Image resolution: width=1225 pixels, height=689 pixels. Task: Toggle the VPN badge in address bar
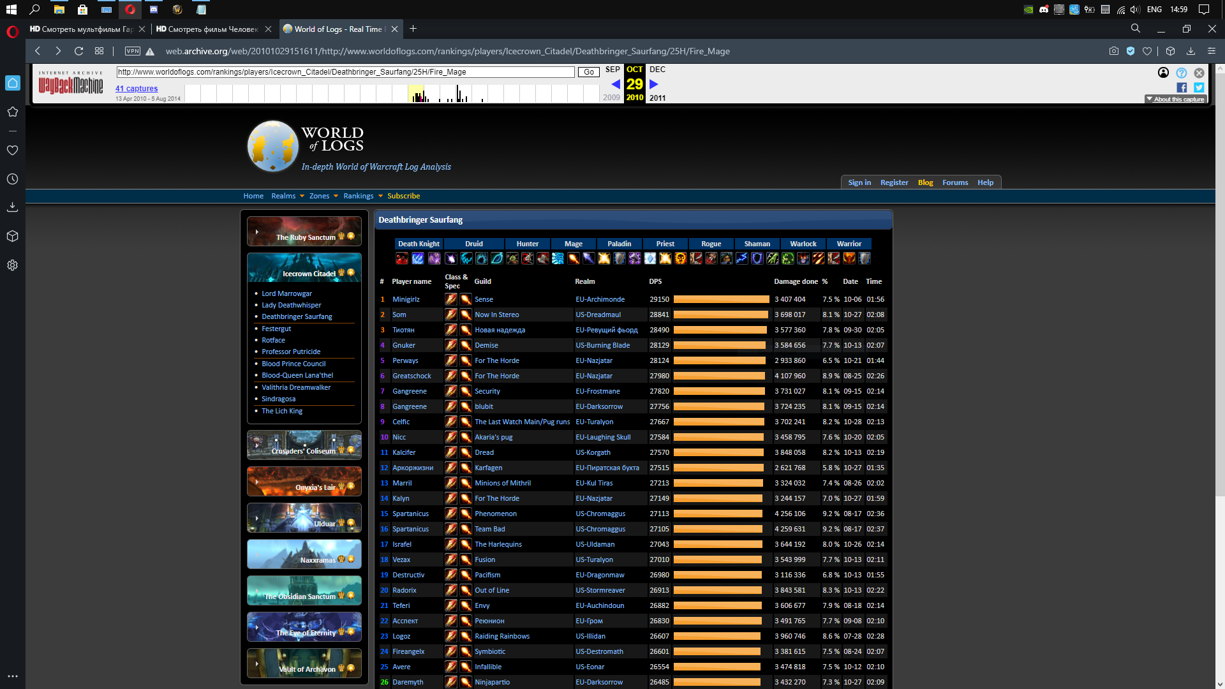tap(133, 51)
